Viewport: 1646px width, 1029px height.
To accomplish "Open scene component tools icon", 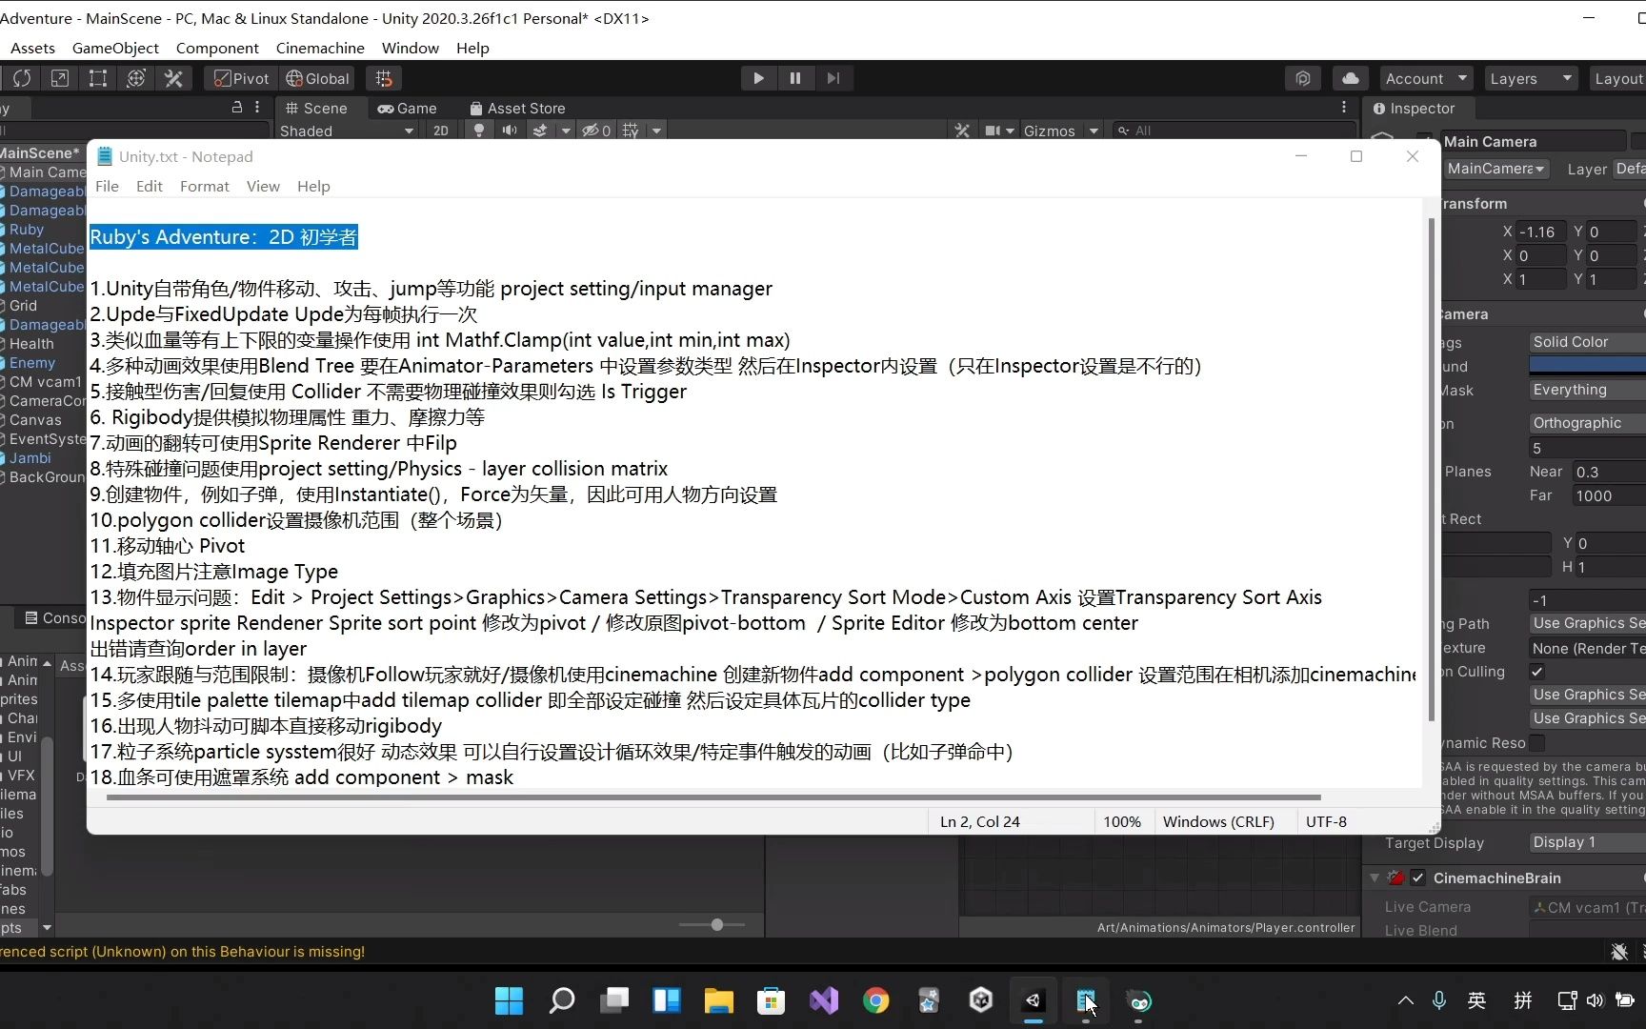I will pyautogui.click(x=962, y=131).
